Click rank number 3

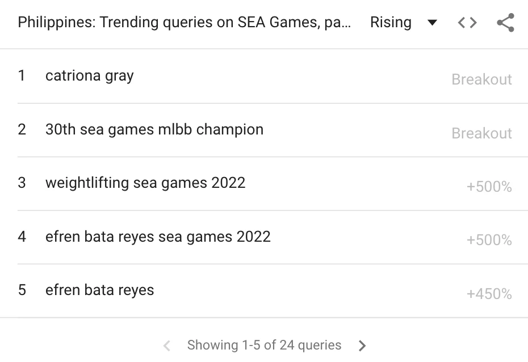[22, 183]
